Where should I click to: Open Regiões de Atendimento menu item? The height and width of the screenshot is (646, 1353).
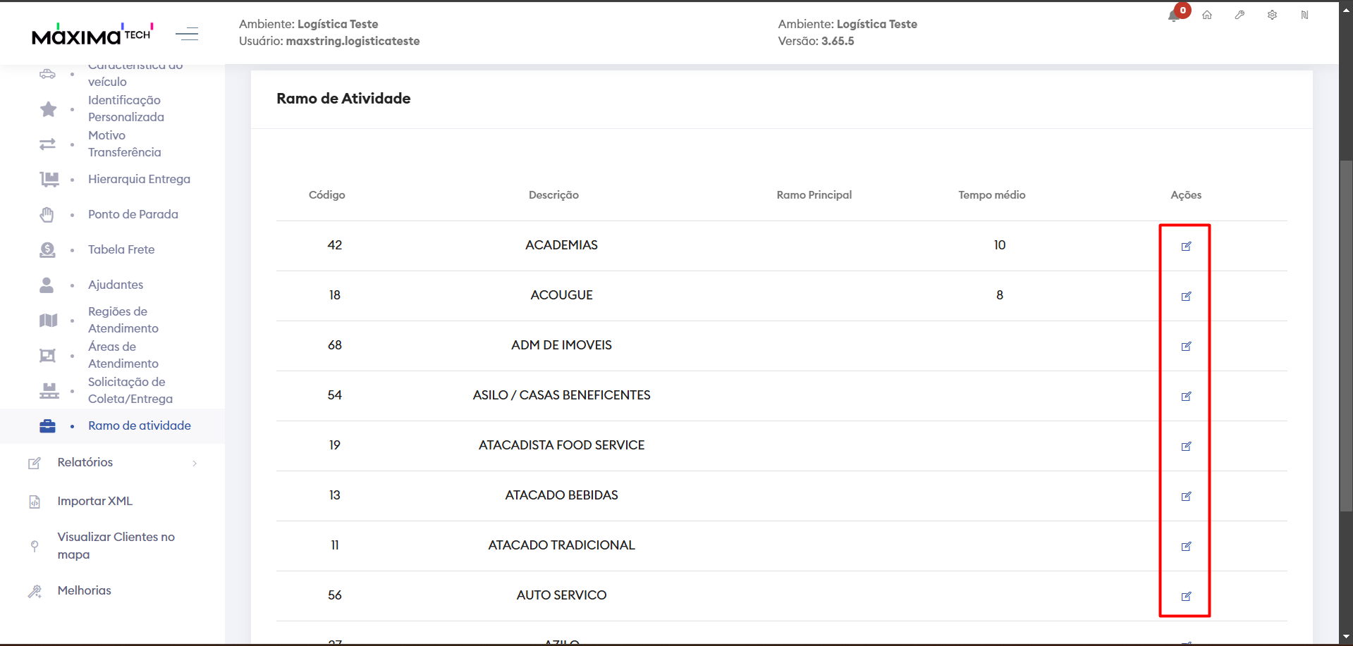[x=123, y=320]
